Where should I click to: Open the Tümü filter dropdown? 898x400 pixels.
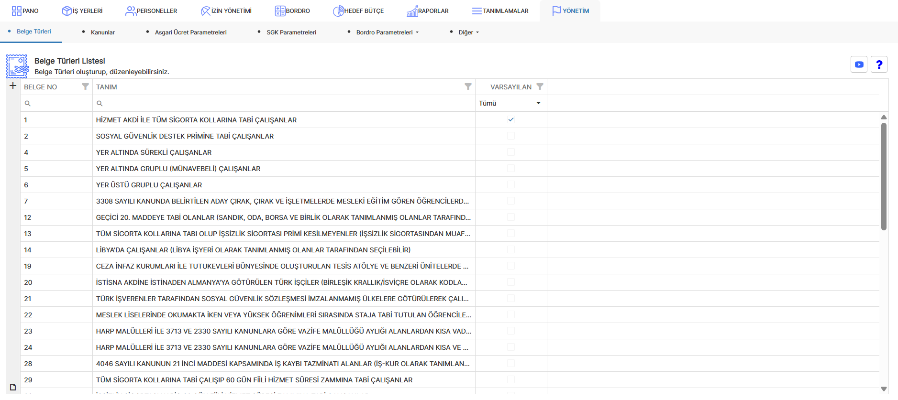coord(510,103)
